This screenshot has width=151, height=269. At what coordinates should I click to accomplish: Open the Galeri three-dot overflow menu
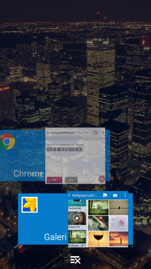click(125, 195)
